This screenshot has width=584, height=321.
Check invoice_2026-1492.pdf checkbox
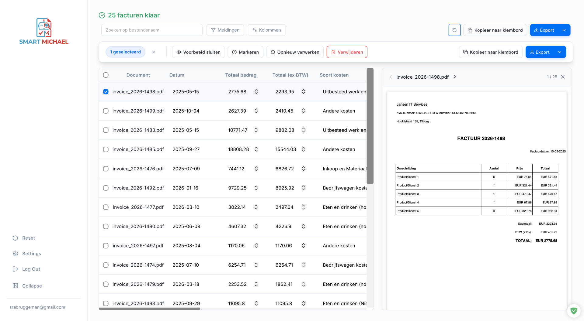coord(106,188)
